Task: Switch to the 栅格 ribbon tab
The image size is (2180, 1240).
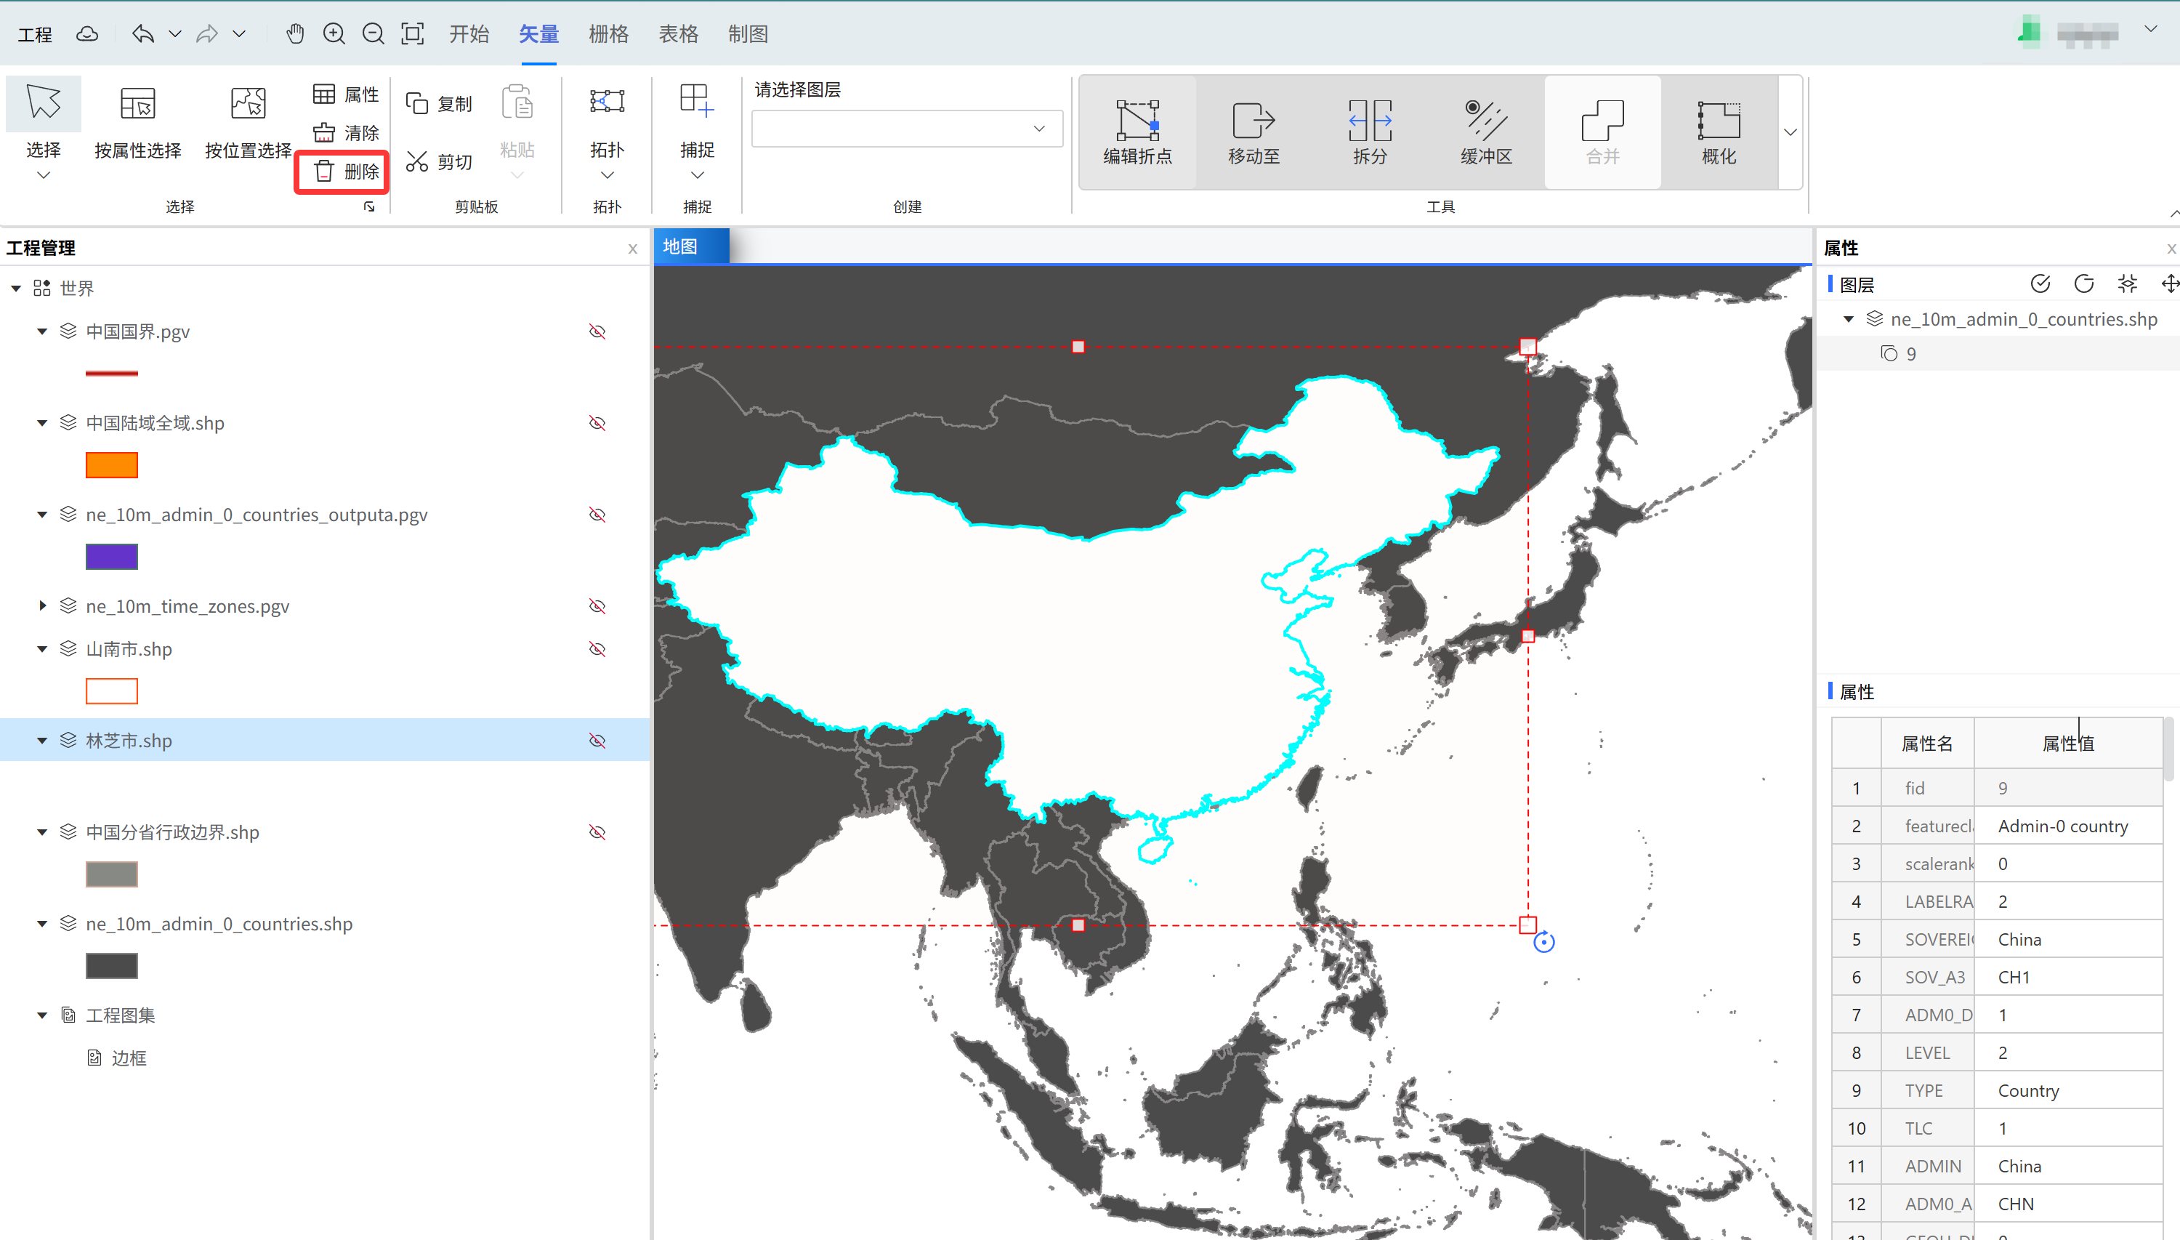Action: pyautogui.click(x=607, y=34)
